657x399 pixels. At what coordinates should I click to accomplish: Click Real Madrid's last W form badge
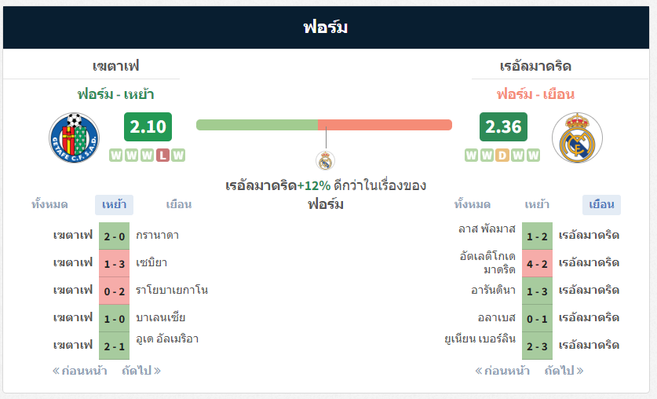534,156
